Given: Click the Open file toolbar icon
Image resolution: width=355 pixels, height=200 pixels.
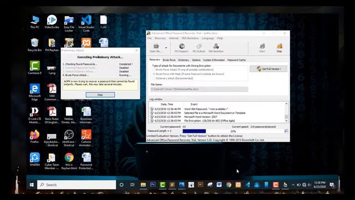Looking at the screenshot, I should [156, 48].
